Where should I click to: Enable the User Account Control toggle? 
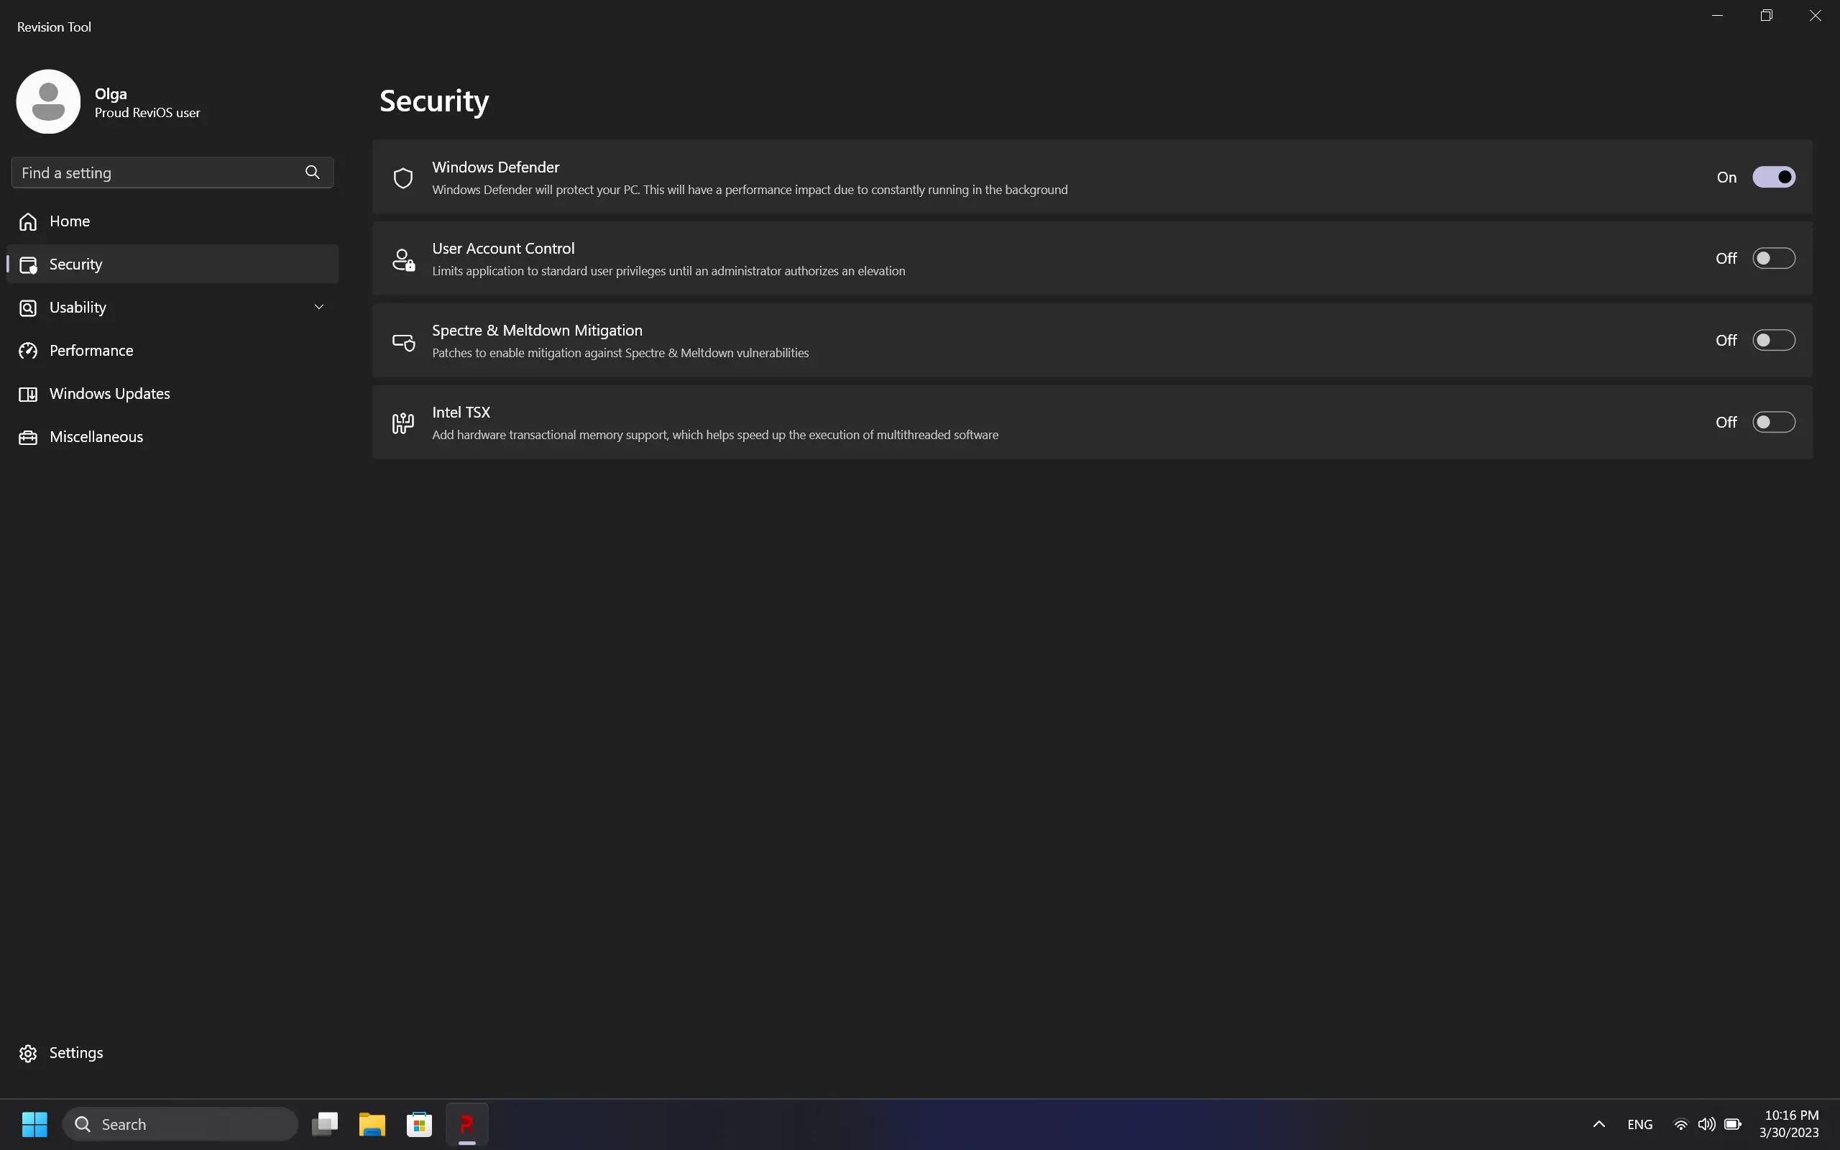(x=1773, y=259)
